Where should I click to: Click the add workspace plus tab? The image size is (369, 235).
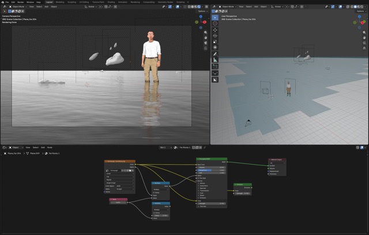pos(188,2)
